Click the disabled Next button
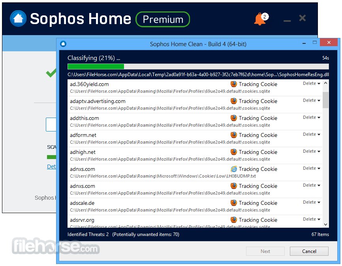This screenshot has width=342, height=266. click(x=265, y=251)
